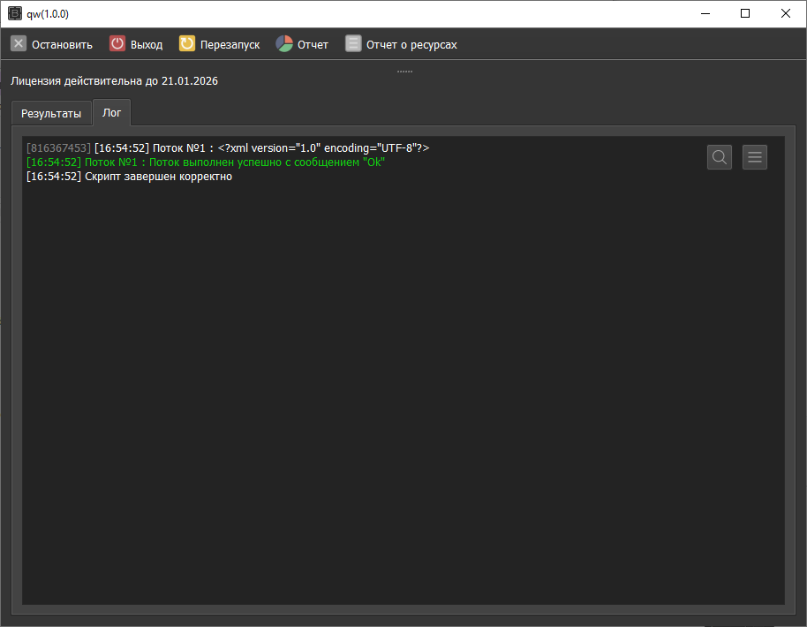Click the yellow Restart arrow icon

[x=187, y=44]
